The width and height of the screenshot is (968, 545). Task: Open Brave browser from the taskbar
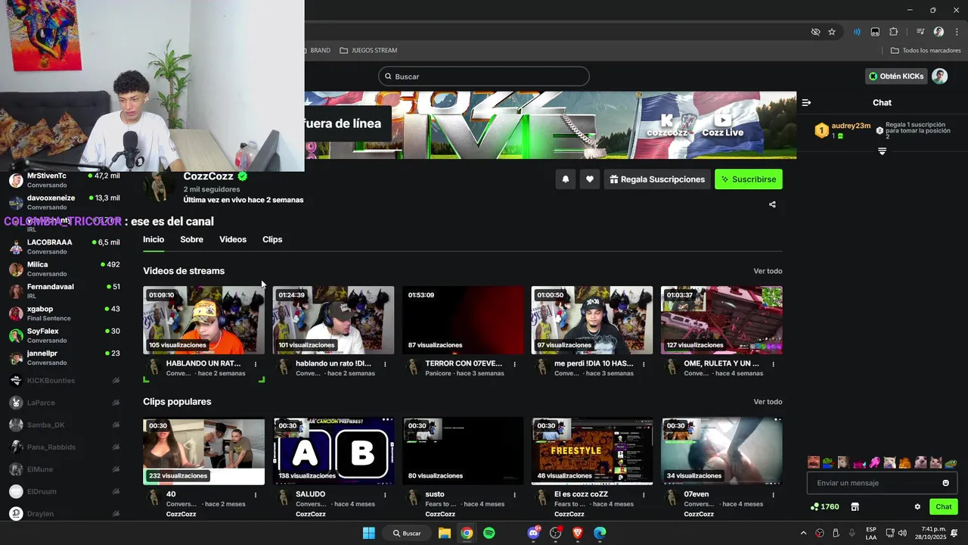tap(578, 533)
